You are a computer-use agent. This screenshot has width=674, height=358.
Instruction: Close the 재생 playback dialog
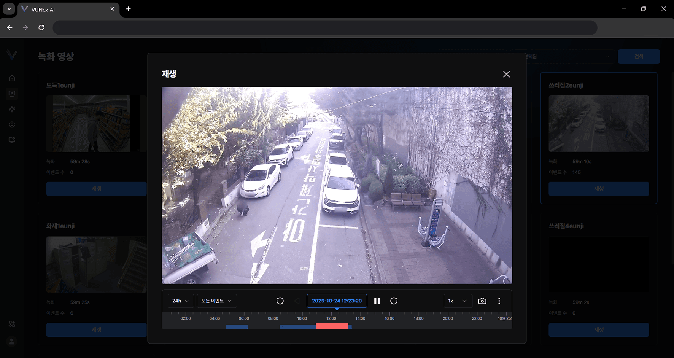[506, 74]
